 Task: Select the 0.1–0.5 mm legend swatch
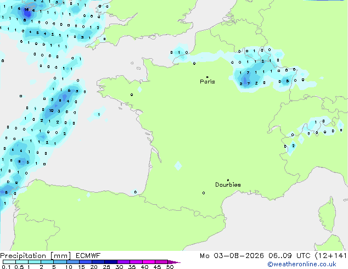point(9,262)
